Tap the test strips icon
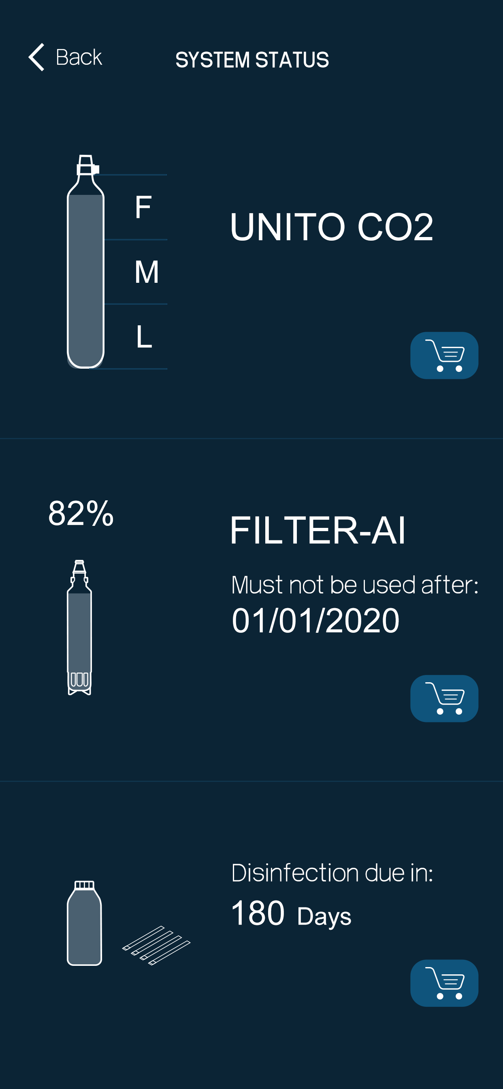503x1089 pixels. click(156, 945)
